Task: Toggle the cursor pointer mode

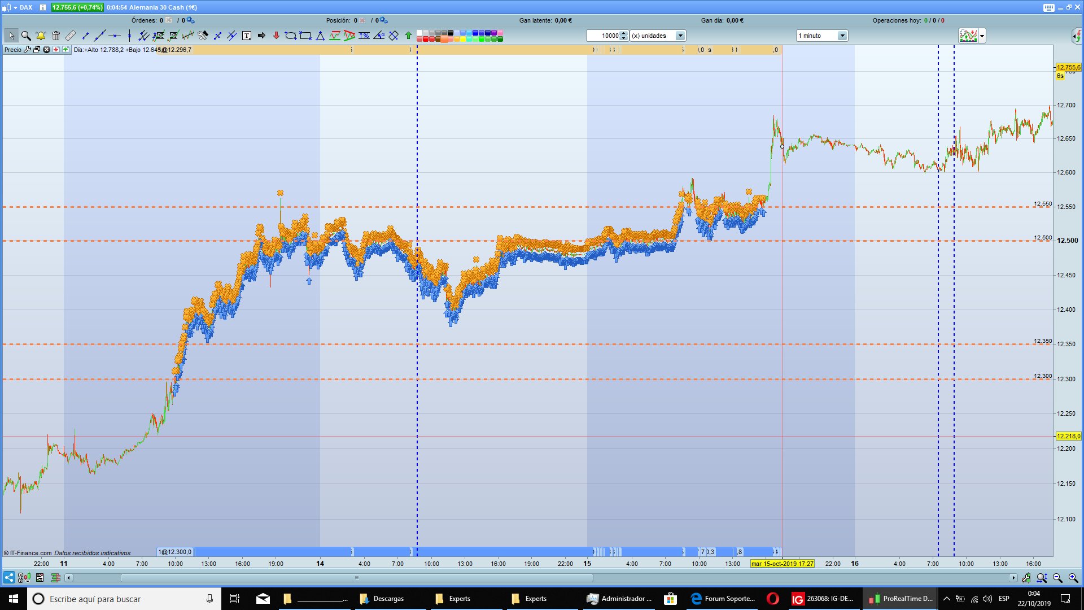Action: 11,36
